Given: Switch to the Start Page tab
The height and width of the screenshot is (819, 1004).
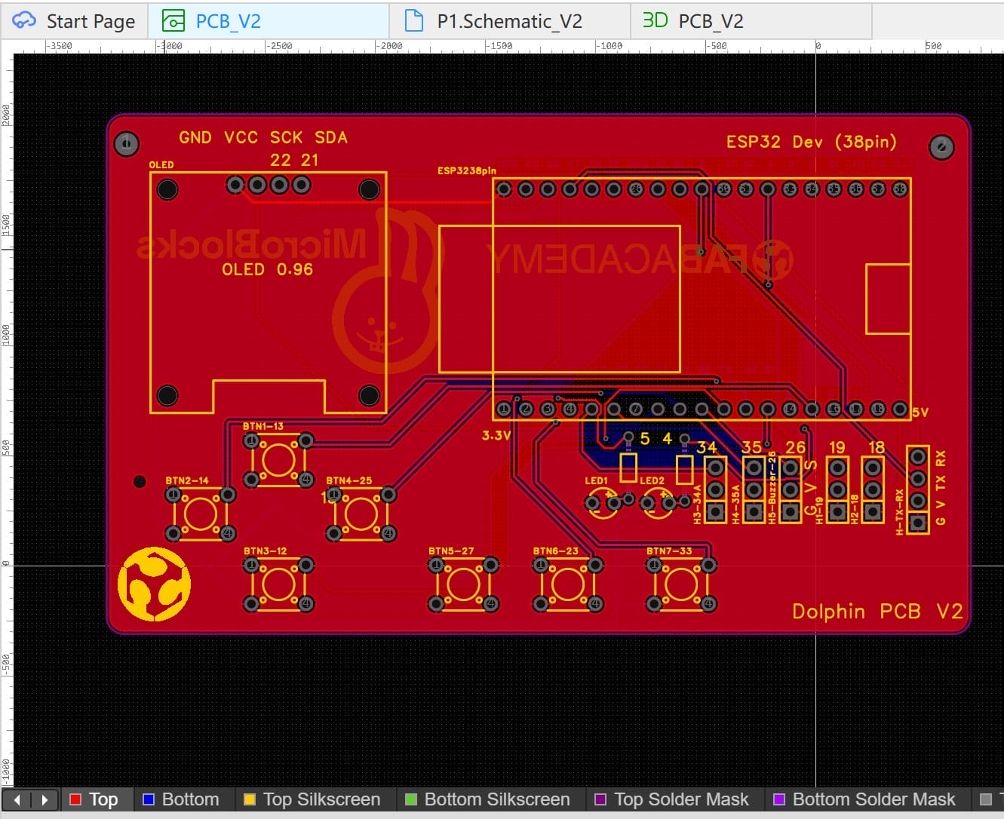Looking at the screenshot, I should click(x=75, y=21).
